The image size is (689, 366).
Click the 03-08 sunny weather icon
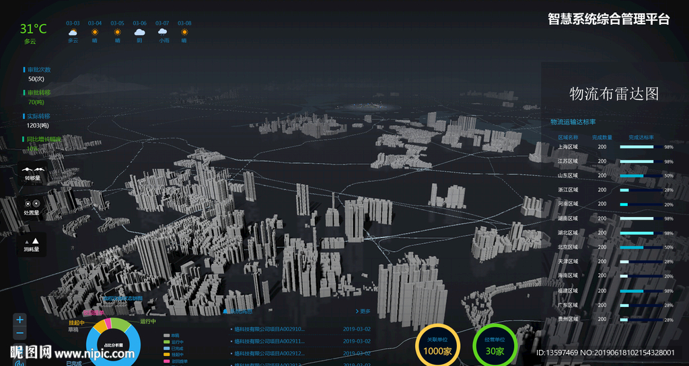184,32
